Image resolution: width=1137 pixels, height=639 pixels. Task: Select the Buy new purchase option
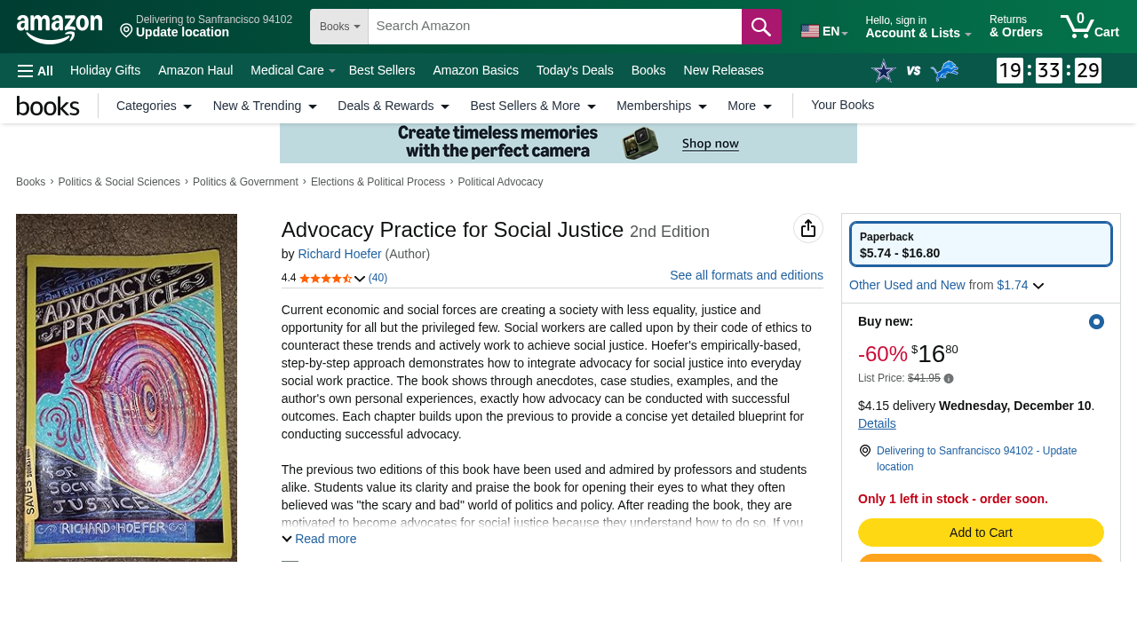click(x=1094, y=319)
